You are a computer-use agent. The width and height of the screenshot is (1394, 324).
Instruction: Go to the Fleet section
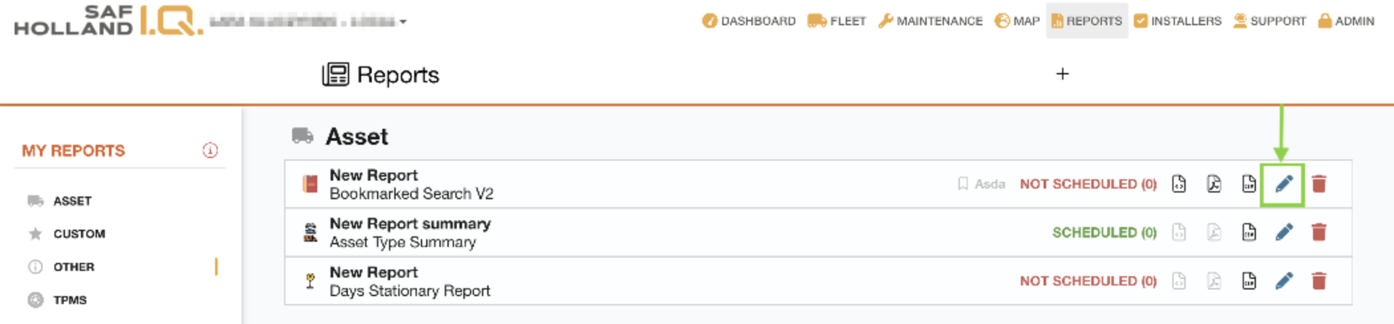click(x=836, y=21)
